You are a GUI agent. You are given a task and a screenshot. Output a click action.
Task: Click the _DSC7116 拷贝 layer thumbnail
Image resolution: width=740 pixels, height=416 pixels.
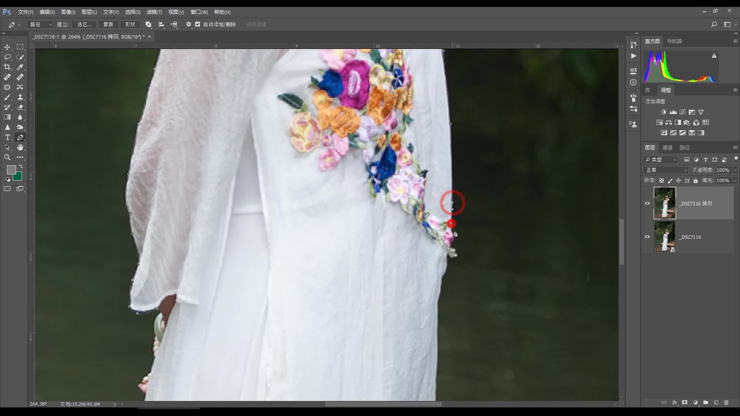click(x=664, y=203)
